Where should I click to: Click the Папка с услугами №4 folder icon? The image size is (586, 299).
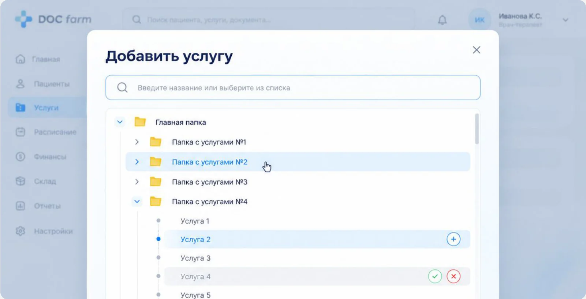(156, 201)
